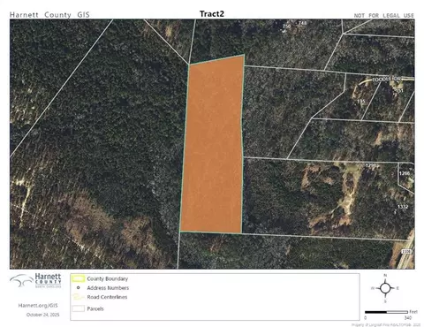Click the north arrow compass rose
Viewport: 424px width, 327px height.
[x=385, y=288]
